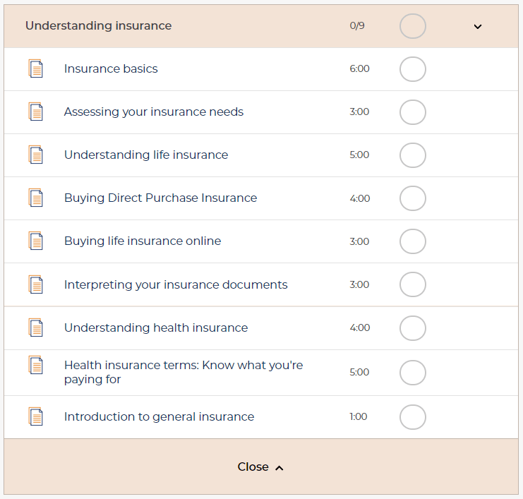Click document icon for Buying Direct Purchase Insurance
Viewport: 523px width, 499px height.
click(36, 198)
